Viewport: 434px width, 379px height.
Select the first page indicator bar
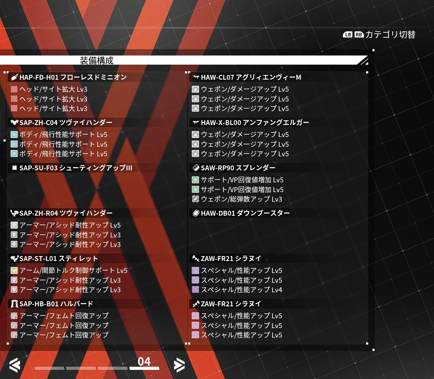pyautogui.click(x=49, y=368)
